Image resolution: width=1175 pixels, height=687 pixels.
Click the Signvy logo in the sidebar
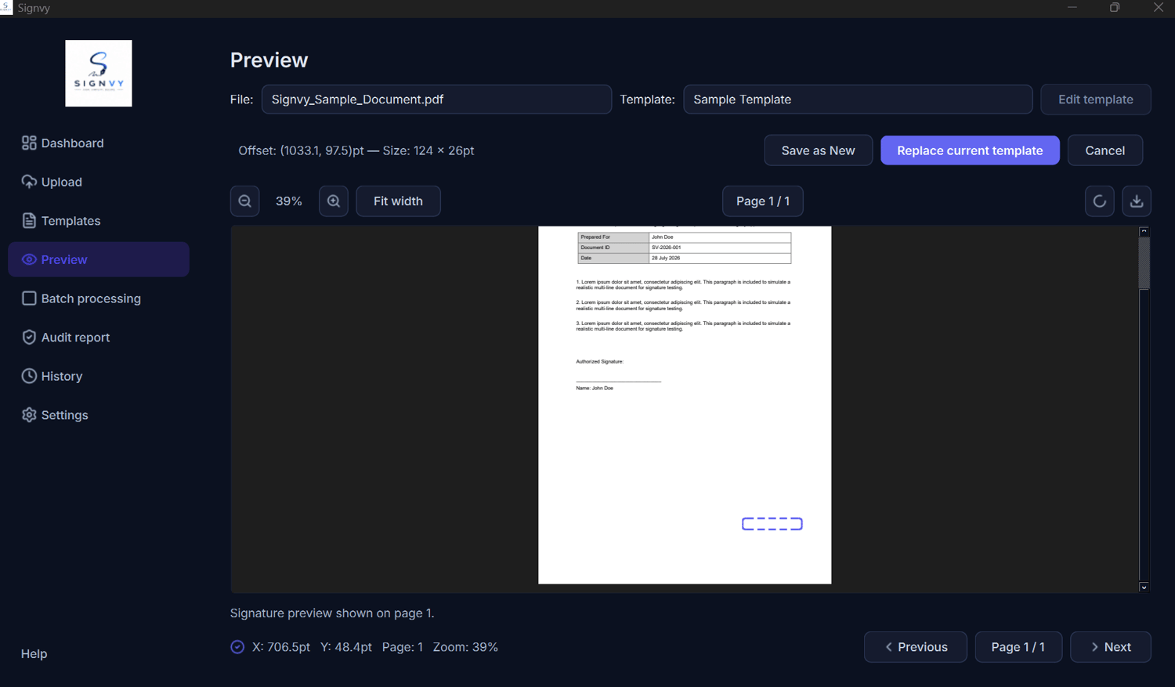click(x=99, y=74)
